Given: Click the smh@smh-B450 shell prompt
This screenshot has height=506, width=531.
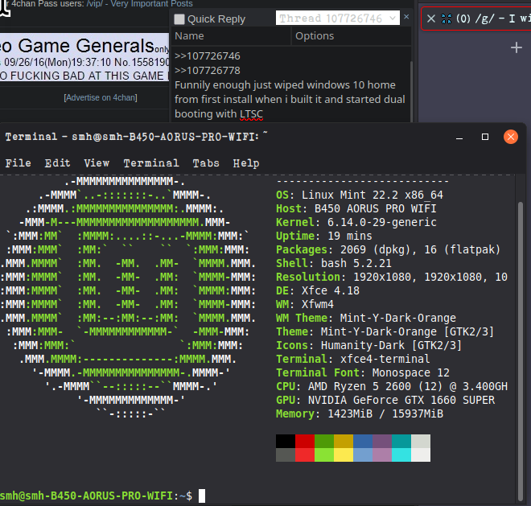Looking at the screenshot, I should click(x=97, y=496).
